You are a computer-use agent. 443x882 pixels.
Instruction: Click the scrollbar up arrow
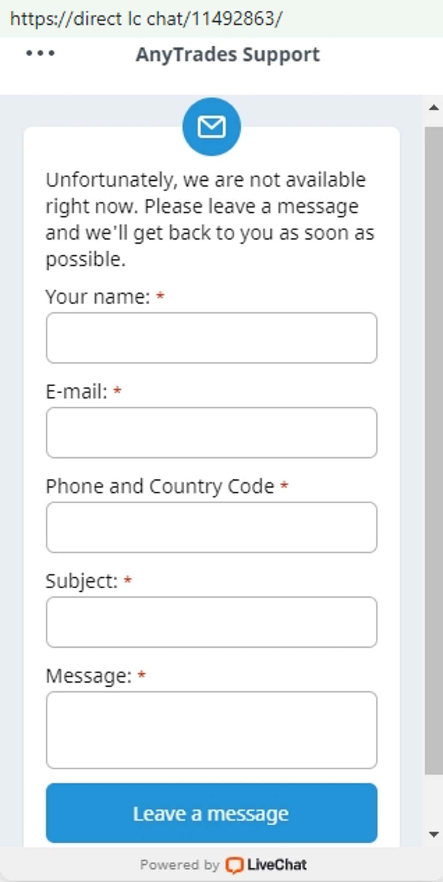coord(434,108)
